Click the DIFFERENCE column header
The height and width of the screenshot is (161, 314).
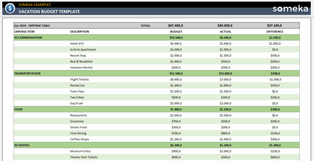tap(275, 32)
